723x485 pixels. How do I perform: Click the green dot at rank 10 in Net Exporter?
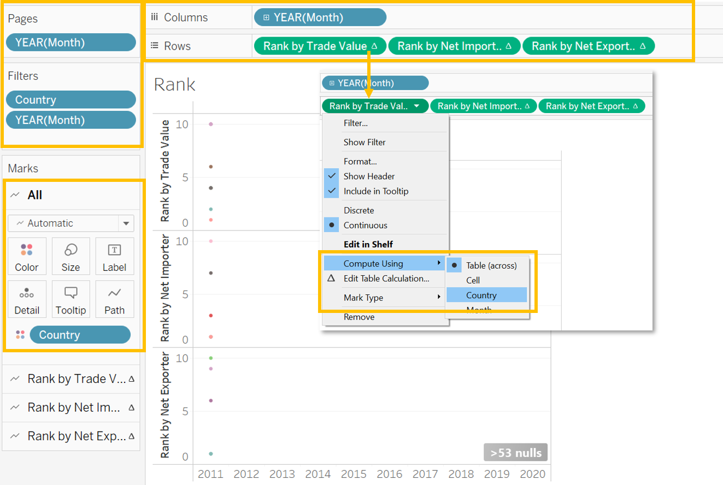point(211,358)
